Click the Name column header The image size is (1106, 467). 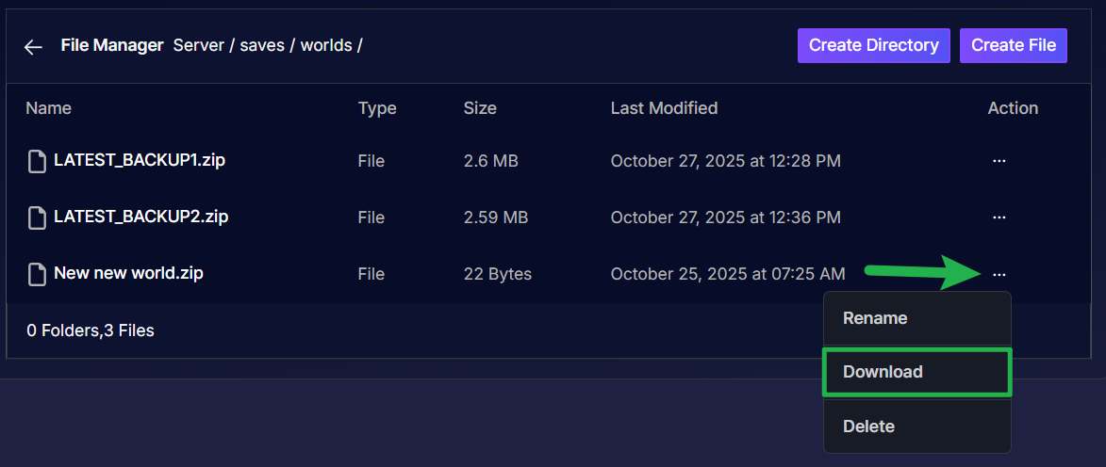click(x=48, y=108)
